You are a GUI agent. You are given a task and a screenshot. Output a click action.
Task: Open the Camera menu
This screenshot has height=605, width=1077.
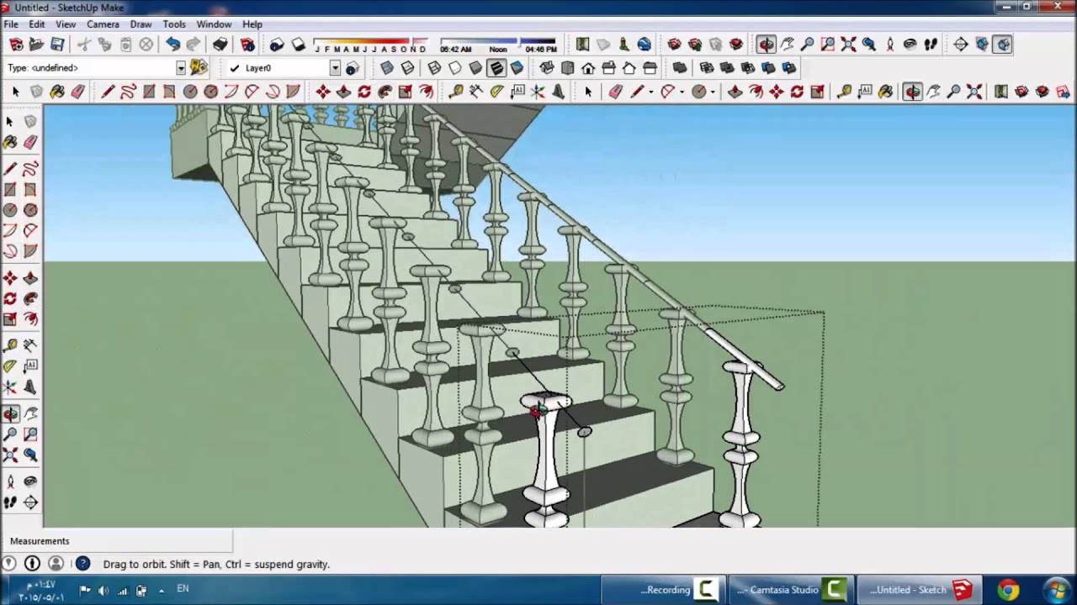103,24
